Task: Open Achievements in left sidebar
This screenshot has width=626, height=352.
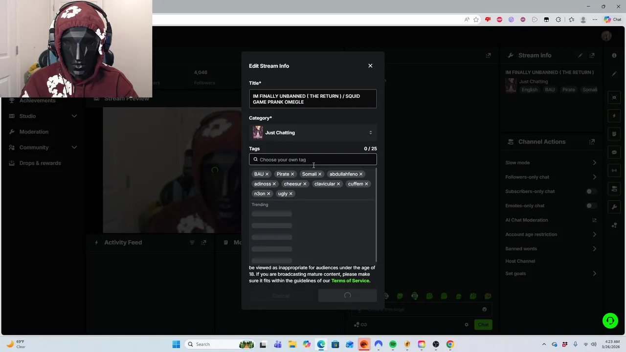Action: 37,100
